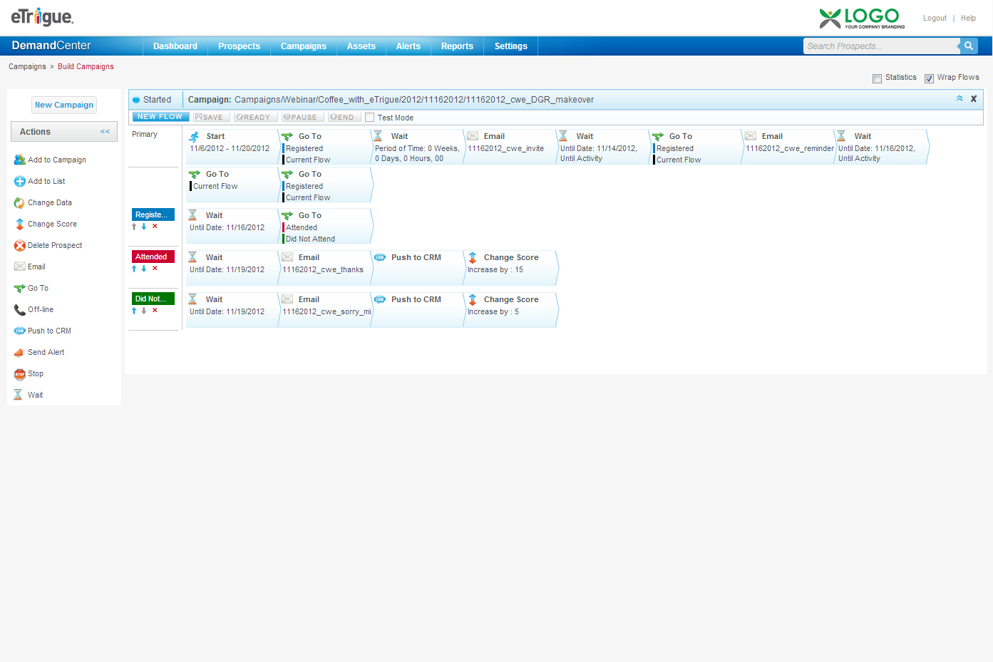Collapse the Actions panel
This screenshot has height=662, width=993.
(x=105, y=132)
